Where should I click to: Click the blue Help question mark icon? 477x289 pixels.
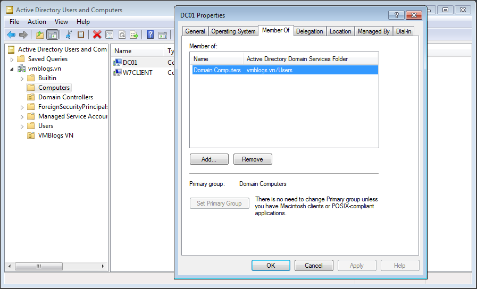coord(150,35)
